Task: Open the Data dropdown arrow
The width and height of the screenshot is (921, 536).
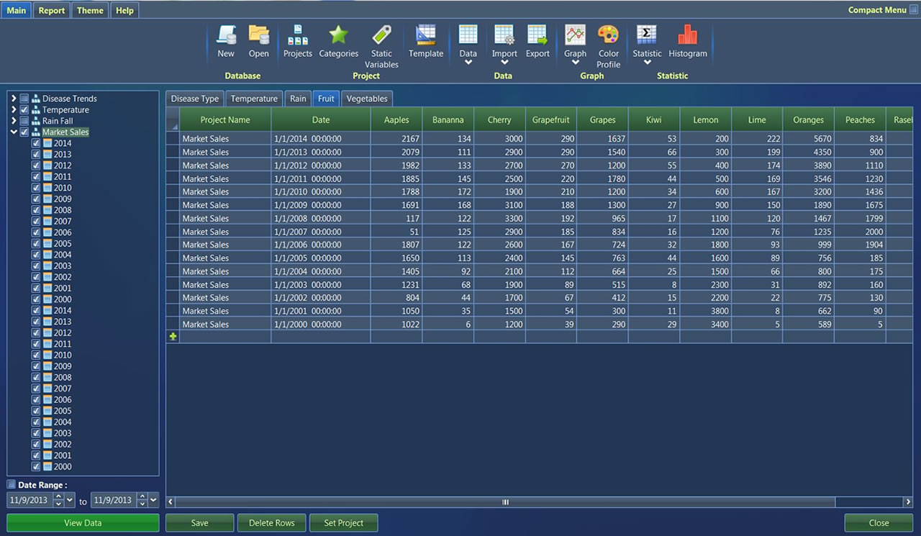Action: click(468, 63)
